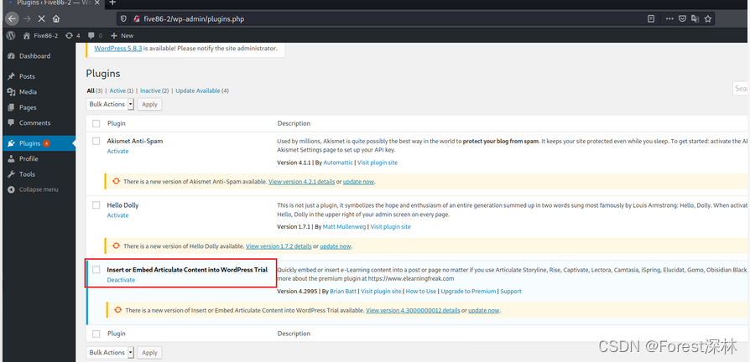
Task: Select Plugins in the sidebar
Action: click(39, 143)
